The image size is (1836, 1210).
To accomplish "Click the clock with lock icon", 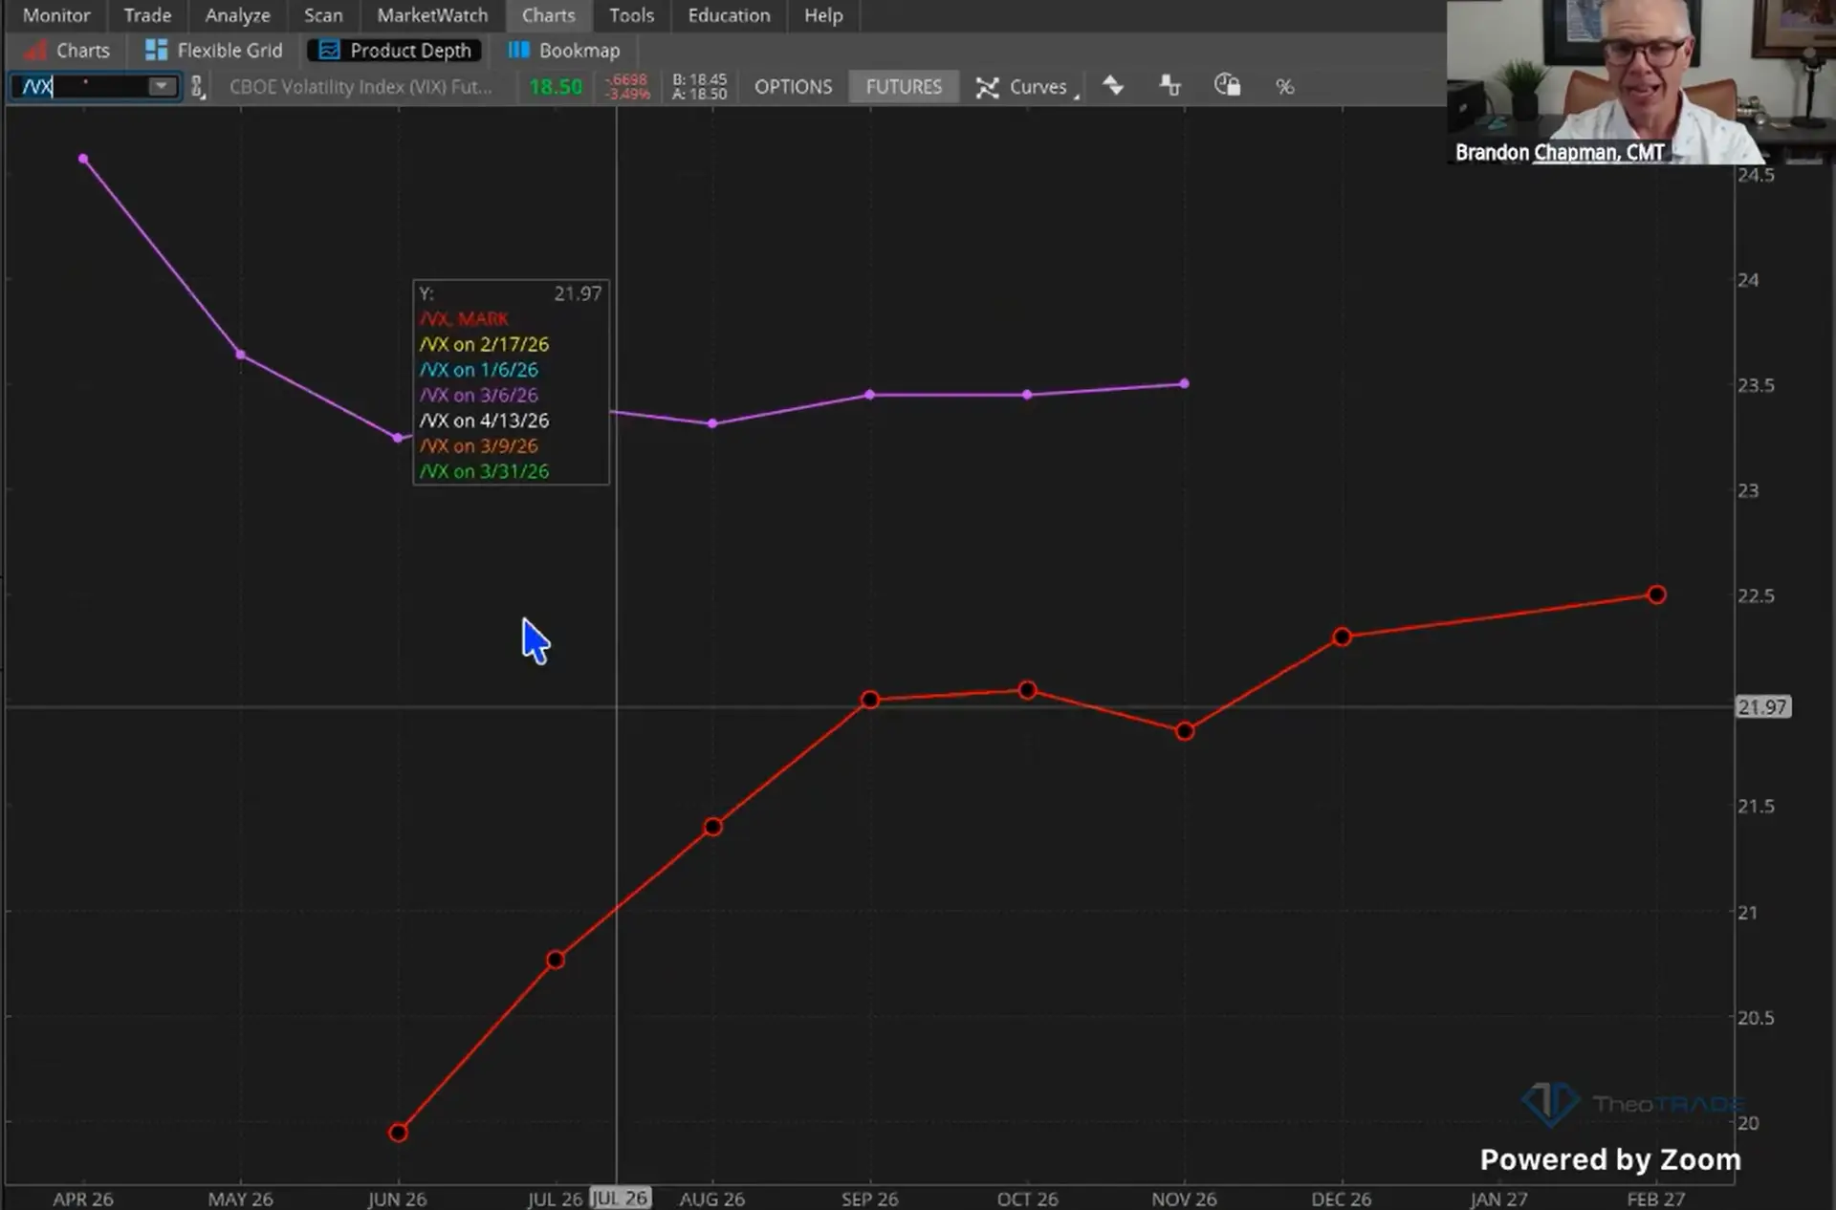I will pos(1227,86).
